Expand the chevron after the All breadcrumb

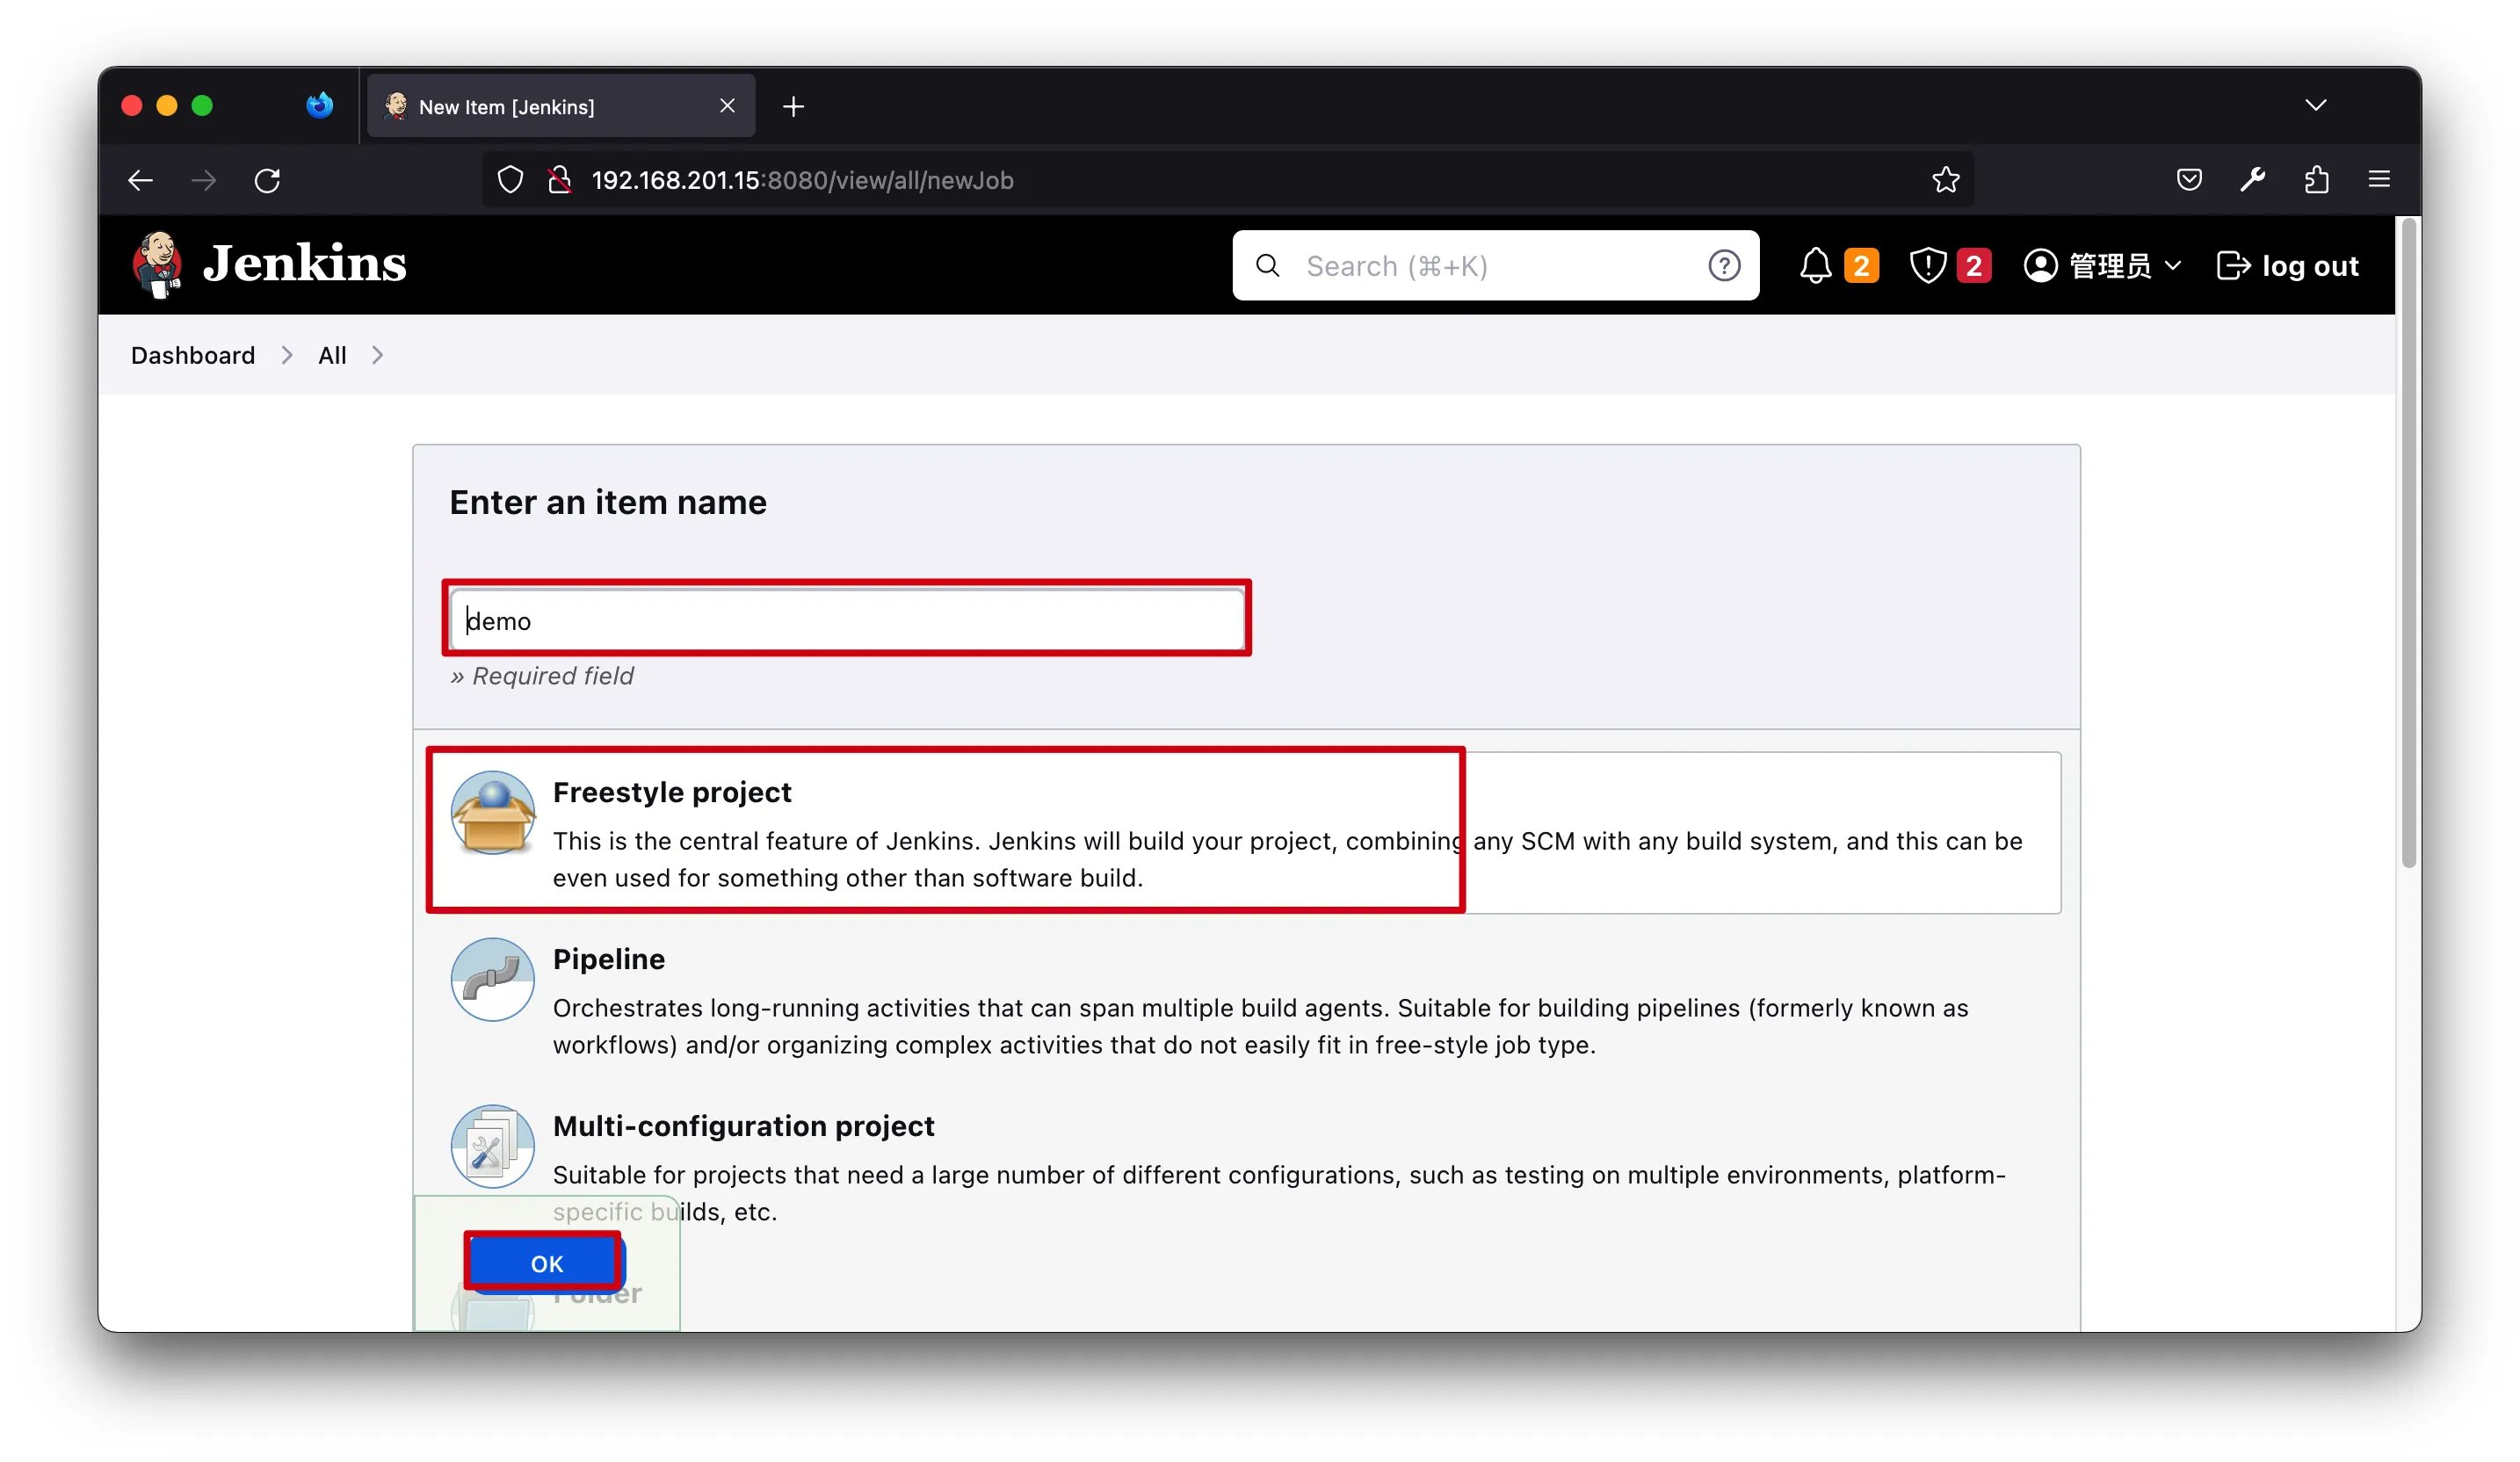point(377,355)
